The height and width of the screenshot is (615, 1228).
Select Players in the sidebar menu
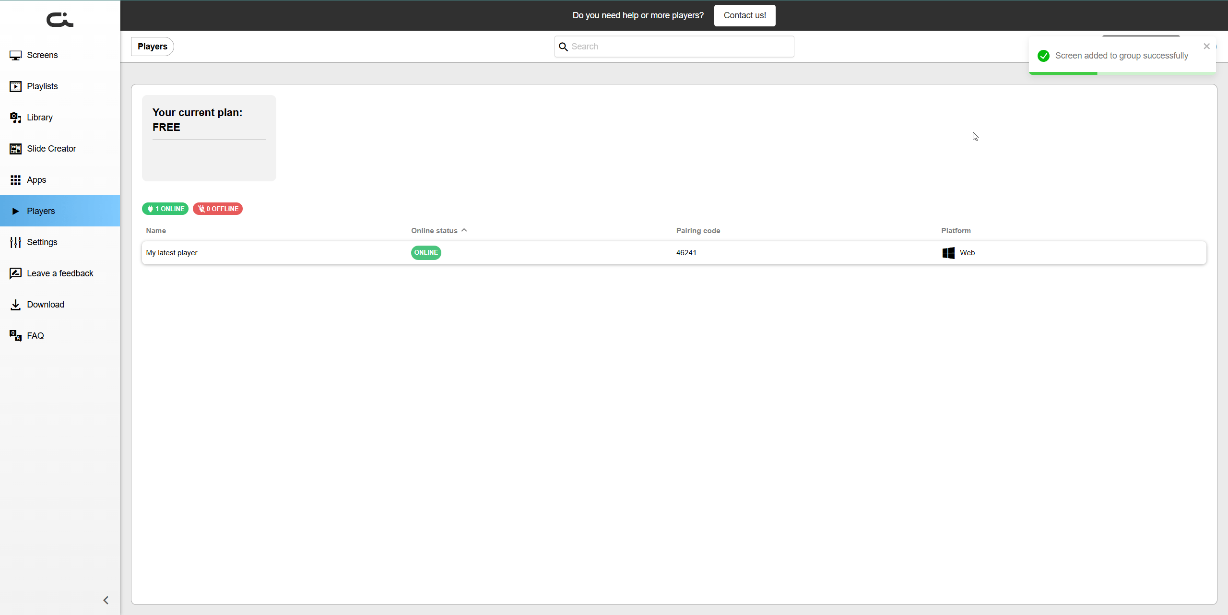point(41,211)
